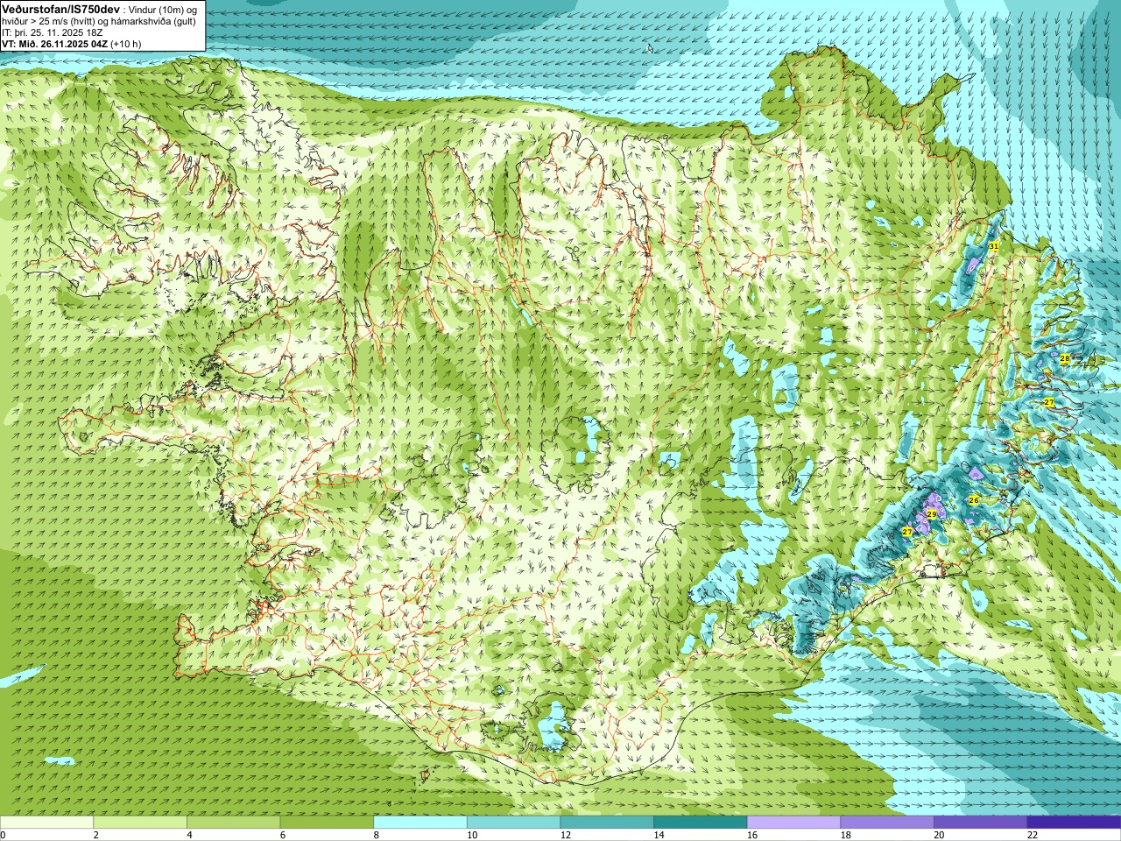Click the legend scale label "6"
This screenshot has height=841, width=1121.
(x=283, y=835)
